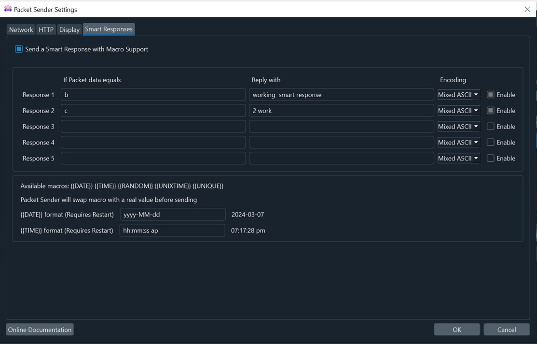Open Response 4 encoding dropdown
Screen dimensions: 537x344
point(459,143)
